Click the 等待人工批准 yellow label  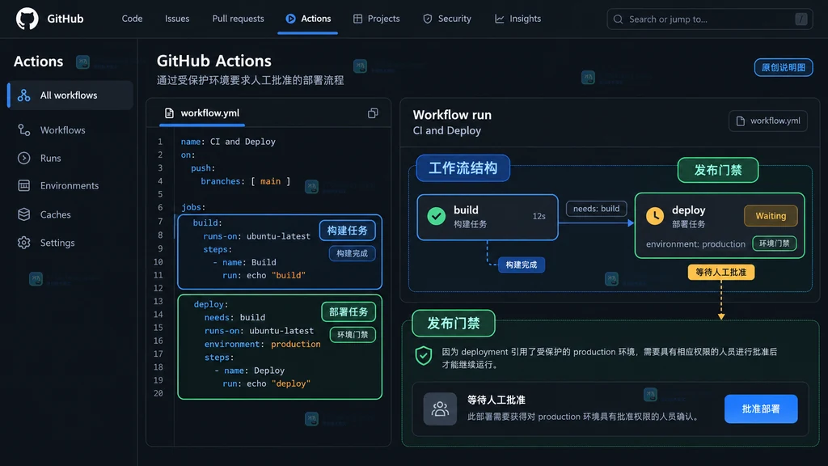click(x=721, y=272)
